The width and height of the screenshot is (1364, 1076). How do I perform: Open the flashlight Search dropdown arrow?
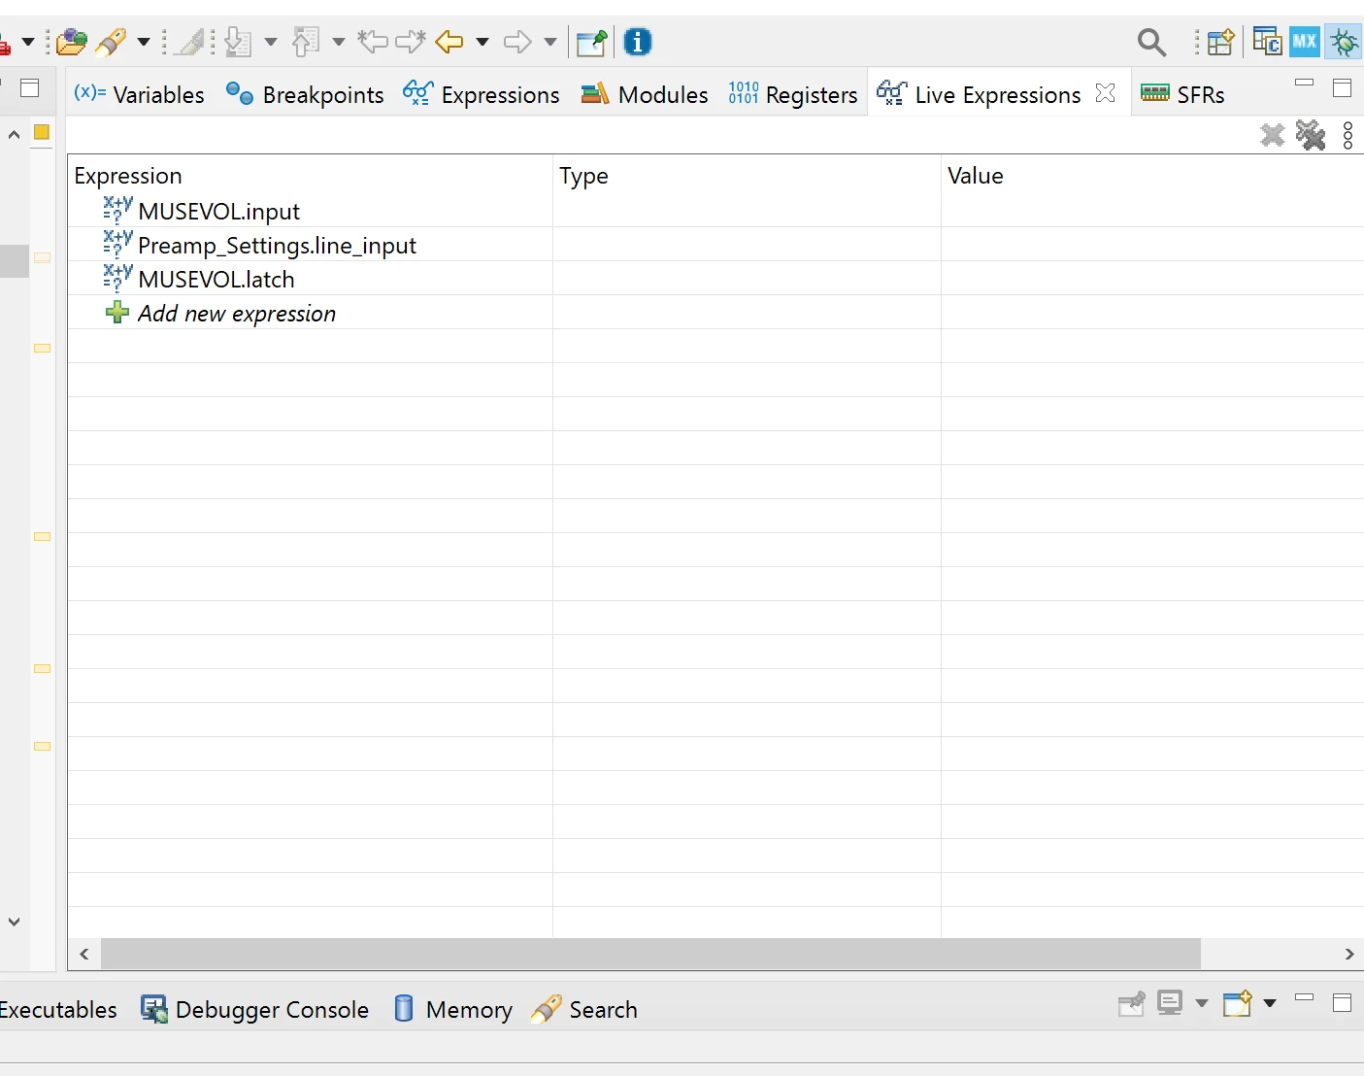(x=144, y=42)
